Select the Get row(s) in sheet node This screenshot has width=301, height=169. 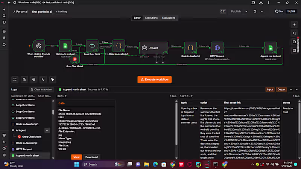[65, 46]
